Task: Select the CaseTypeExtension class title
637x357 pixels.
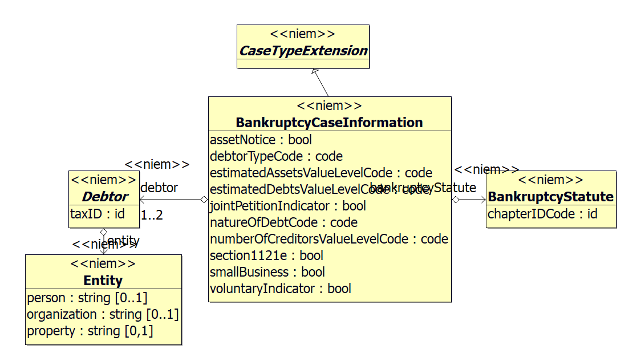Action: [303, 50]
